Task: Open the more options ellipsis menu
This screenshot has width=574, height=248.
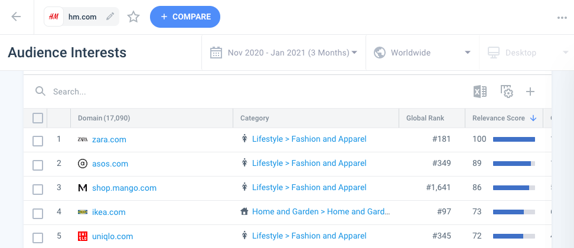Action: point(562,18)
